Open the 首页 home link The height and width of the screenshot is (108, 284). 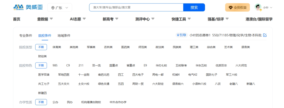pos(17,19)
